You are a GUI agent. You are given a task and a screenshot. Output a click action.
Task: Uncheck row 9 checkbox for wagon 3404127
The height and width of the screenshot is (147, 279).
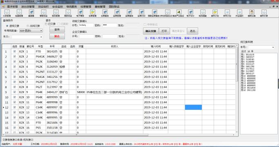pyautogui.click(x=15, y=92)
